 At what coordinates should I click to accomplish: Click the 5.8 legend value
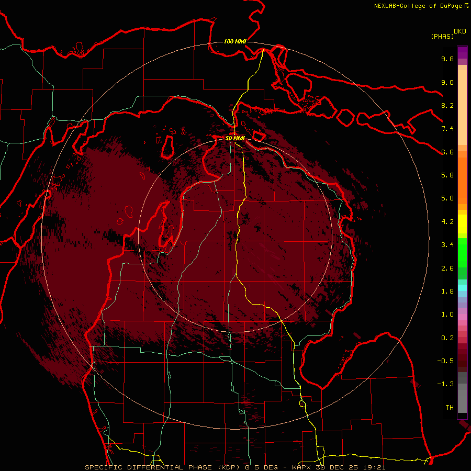tap(447, 175)
